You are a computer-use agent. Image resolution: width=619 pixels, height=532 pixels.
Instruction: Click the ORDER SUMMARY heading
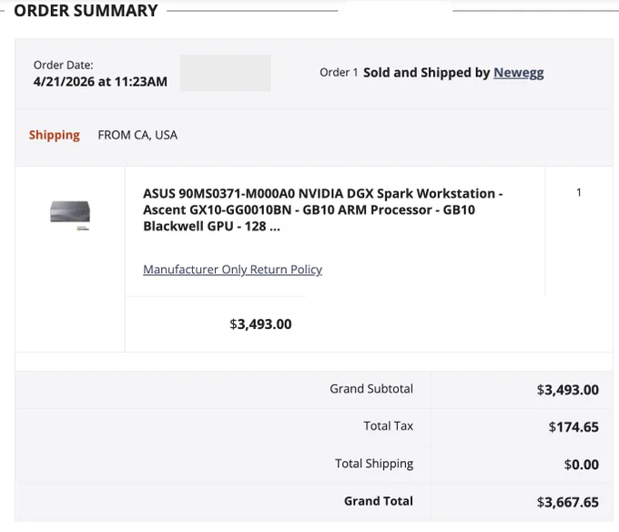coord(86,10)
